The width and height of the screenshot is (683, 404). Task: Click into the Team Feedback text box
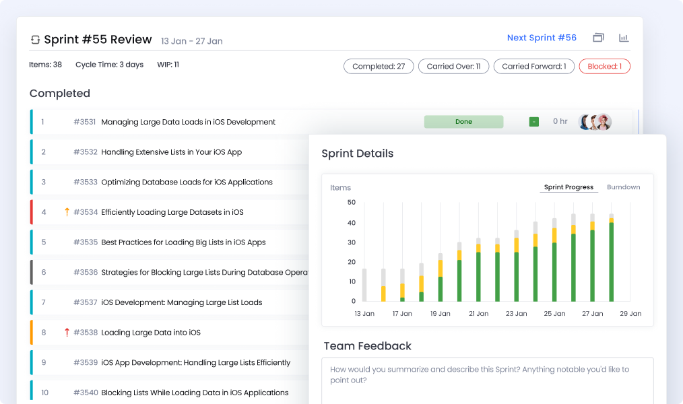487,380
